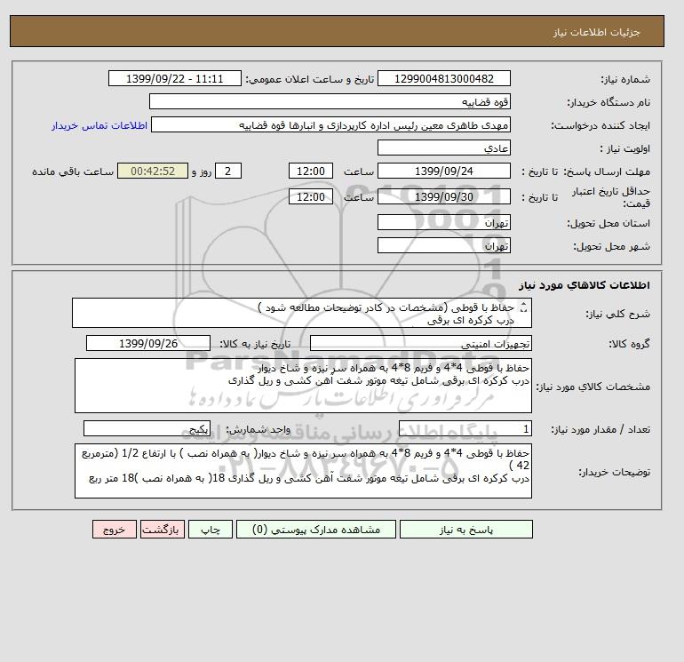Click the توضیحات خریدار text area
Screen dimensions: 684x662
pos(303,471)
